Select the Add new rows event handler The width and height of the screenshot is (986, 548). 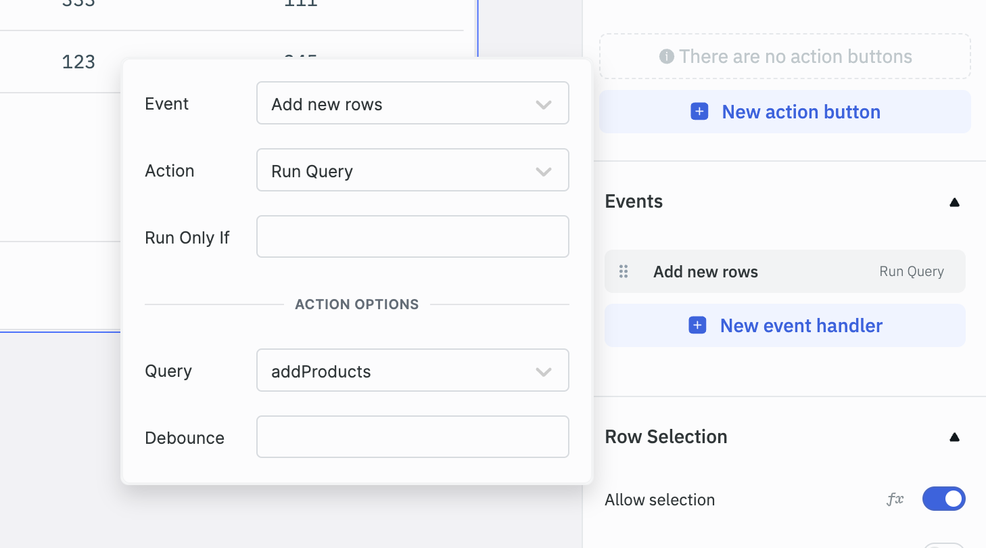coord(705,271)
